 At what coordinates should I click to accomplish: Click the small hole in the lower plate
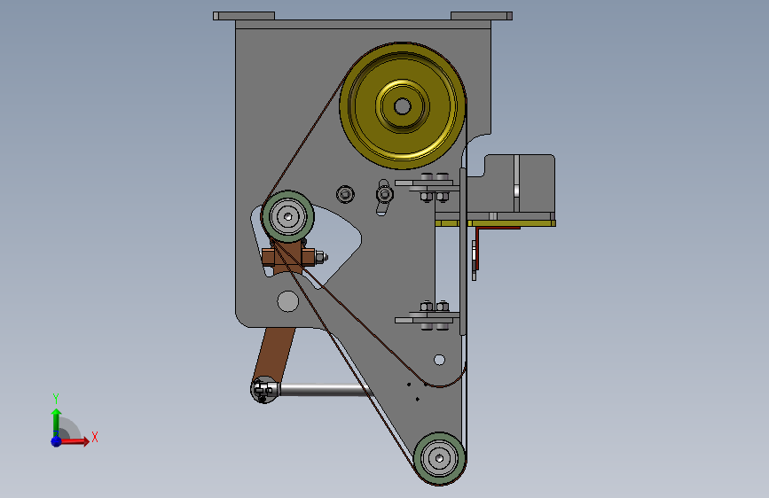tap(439, 361)
